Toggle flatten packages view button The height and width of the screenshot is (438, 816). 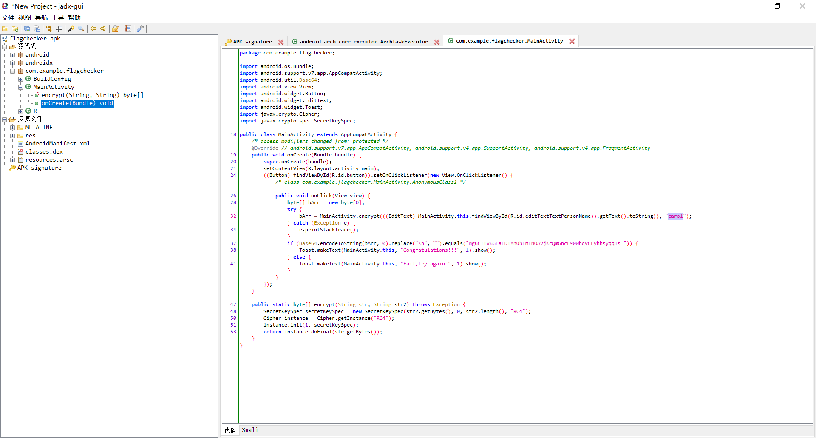tap(59, 29)
